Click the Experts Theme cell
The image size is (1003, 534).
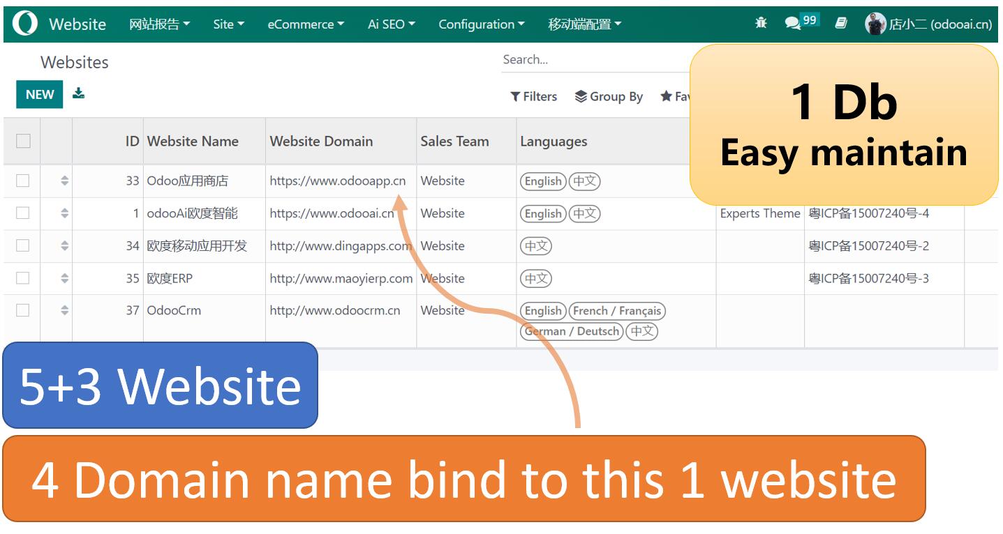tap(760, 213)
